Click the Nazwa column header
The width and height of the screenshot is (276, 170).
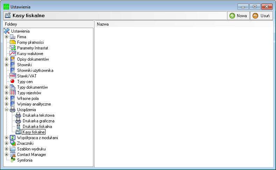pos(103,25)
